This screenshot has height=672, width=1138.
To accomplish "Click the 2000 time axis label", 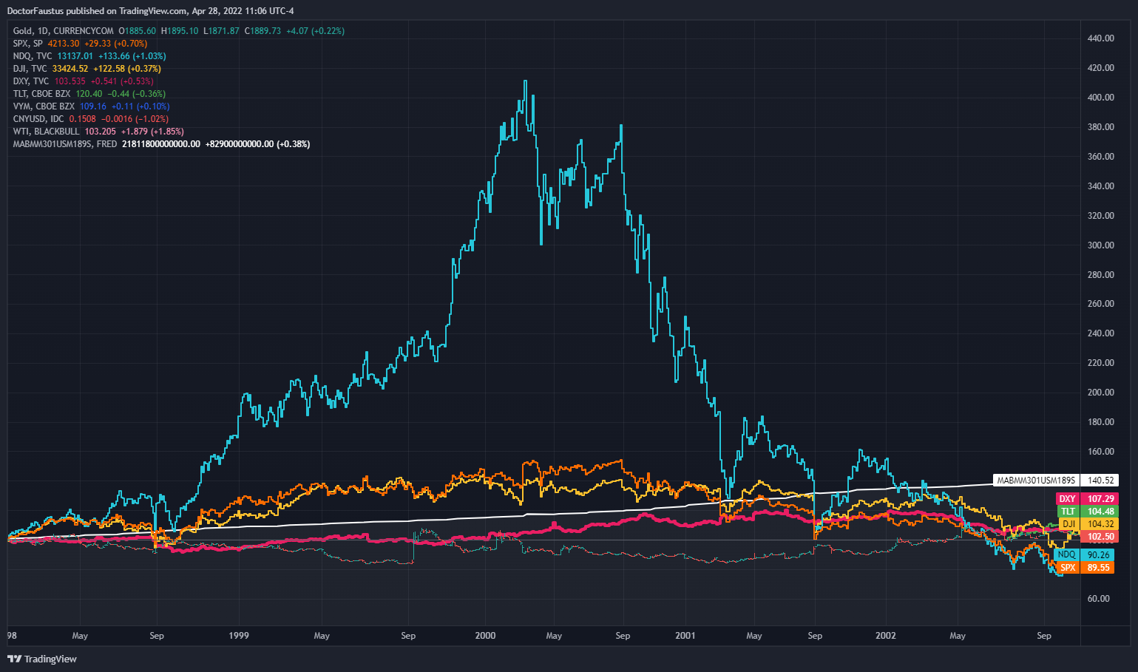I will 485,636.
